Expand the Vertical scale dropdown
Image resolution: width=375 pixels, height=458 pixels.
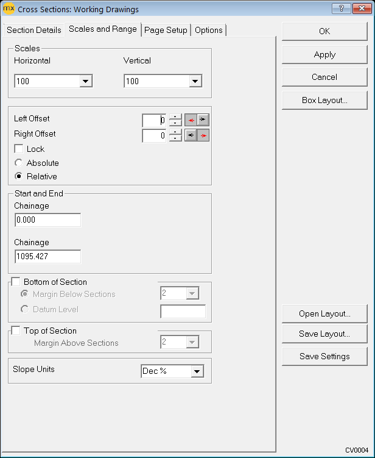(195, 81)
